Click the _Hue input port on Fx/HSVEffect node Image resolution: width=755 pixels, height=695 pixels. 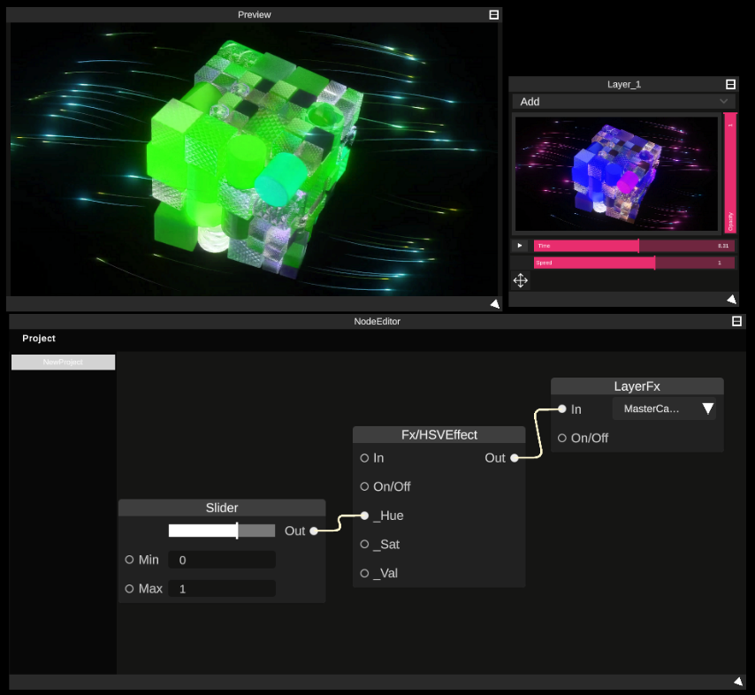point(364,516)
